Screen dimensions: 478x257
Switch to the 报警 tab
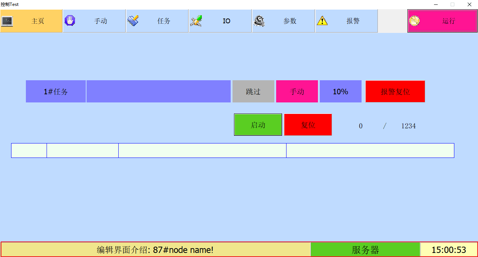tap(353, 21)
